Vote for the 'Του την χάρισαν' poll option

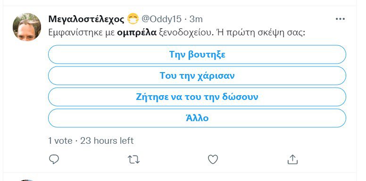tap(197, 75)
